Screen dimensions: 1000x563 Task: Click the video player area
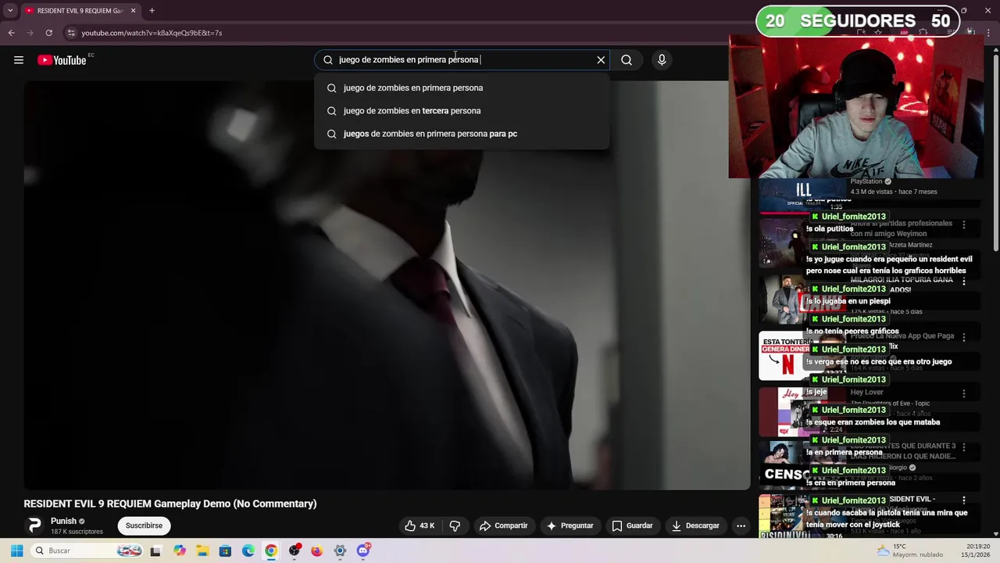pyautogui.click(x=387, y=285)
